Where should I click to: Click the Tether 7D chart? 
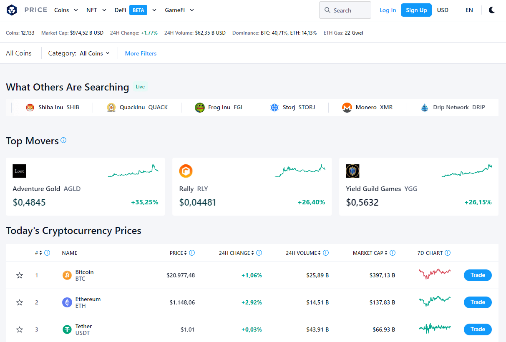[435, 328]
